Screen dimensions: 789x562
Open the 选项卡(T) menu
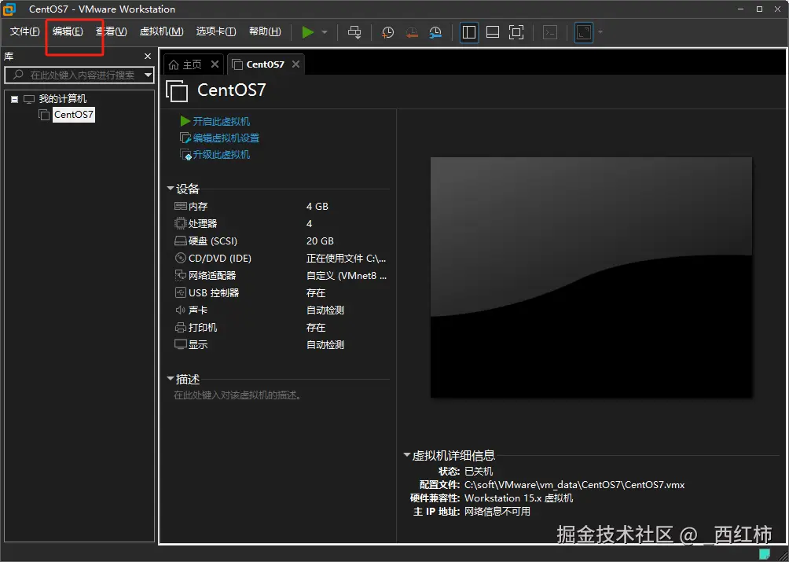click(x=216, y=31)
